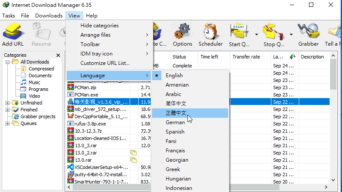Select Hide categories menu item
Image resolution: width=342 pixels, height=192 pixels.
(109, 26)
